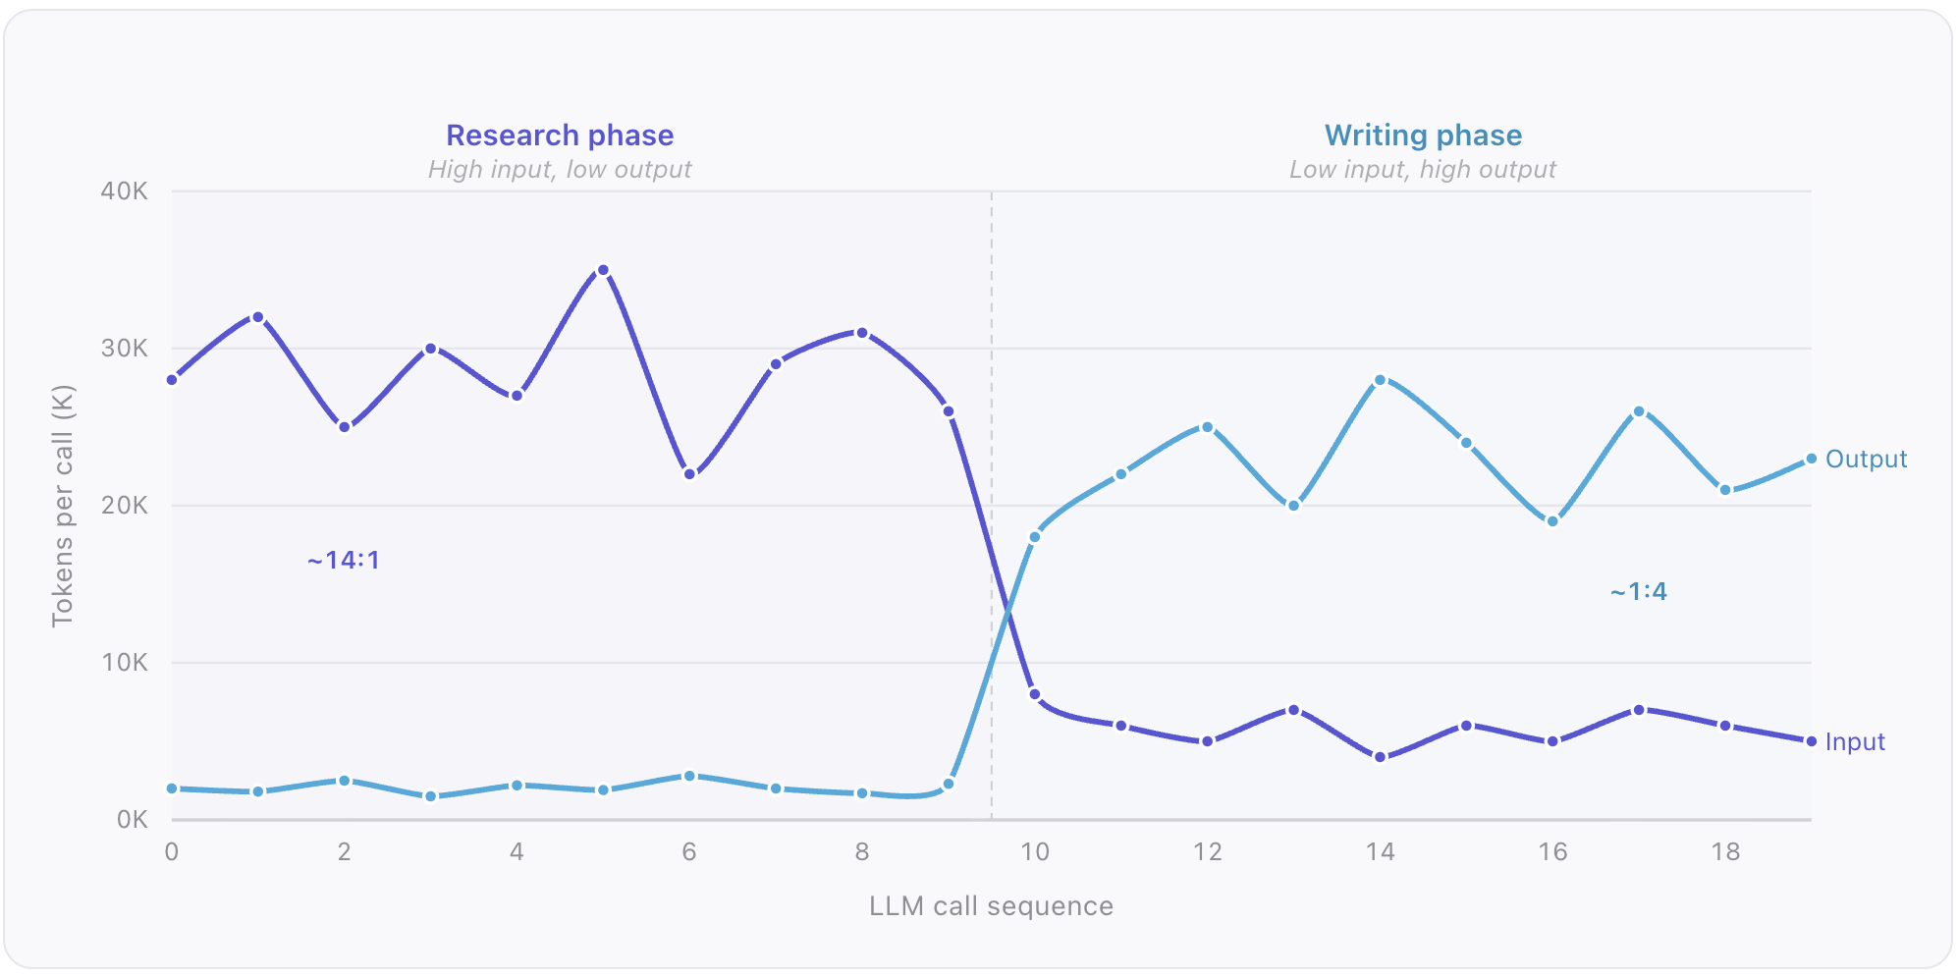Pick the Output data point at call 10
The image size is (1958, 978).
(1034, 537)
